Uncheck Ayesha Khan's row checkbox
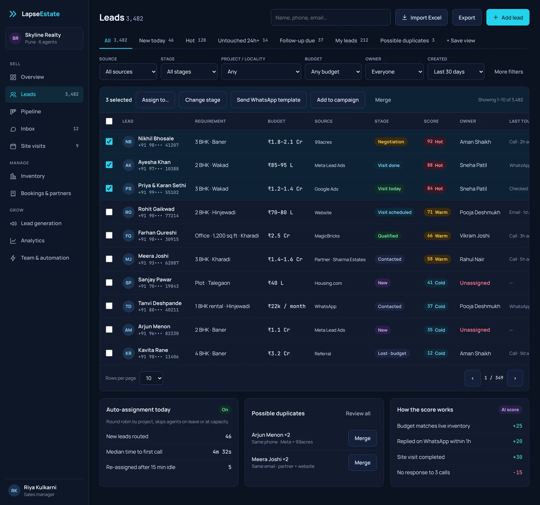Image resolution: width=540 pixels, height=505 pixels. coord(109,165)
